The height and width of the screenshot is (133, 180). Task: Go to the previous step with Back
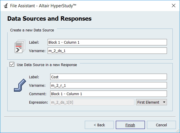click(99, 125)
